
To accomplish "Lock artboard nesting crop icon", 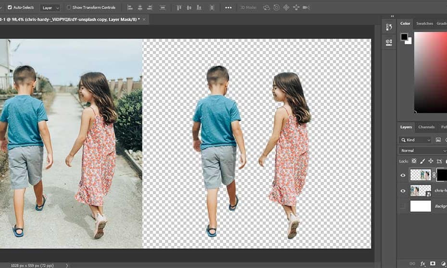I will pyautogui.click(x=439, y=161).
